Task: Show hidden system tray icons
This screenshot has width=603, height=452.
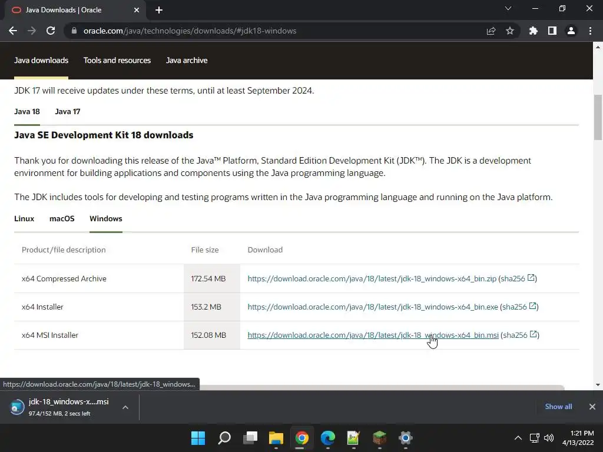Action: pos(518,438)
